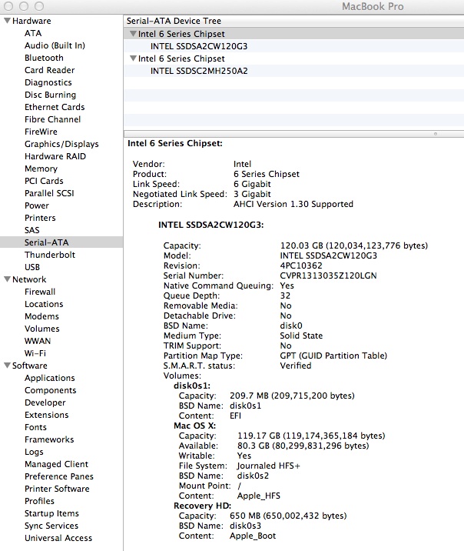The width and height of the screenshot is (464, 551).
Task: Select ATA in the sidebar
Action: (x=33, y=33)
